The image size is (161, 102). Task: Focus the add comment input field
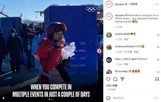click(x=133, y=98)
